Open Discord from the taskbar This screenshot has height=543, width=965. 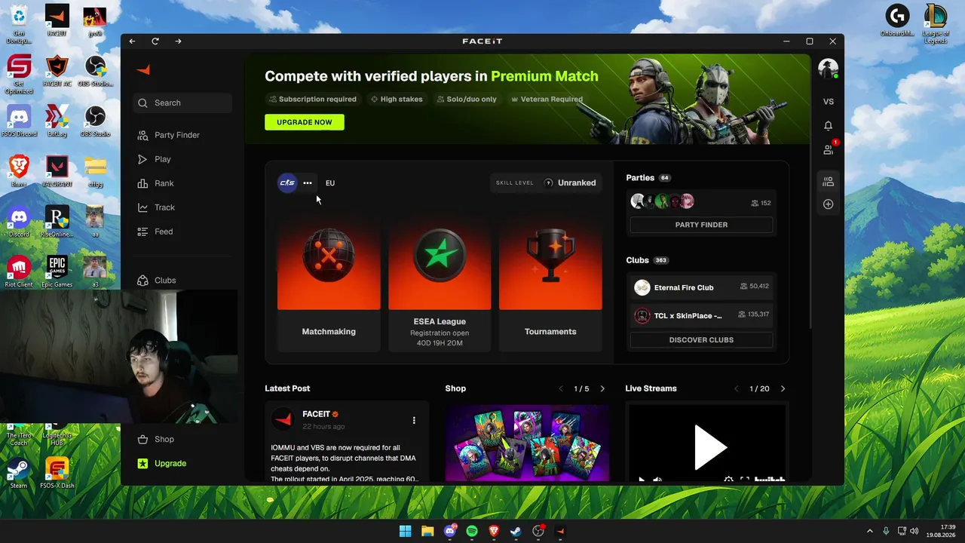(450, 531)
